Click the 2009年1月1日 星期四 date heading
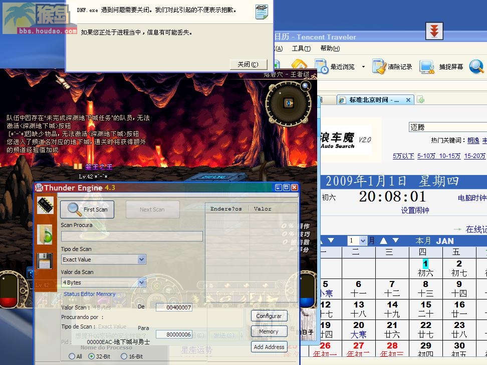Screen dimensions: 487x365 pos(392,181)
